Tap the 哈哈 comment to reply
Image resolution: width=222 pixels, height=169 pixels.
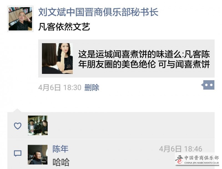coord(61,162)
